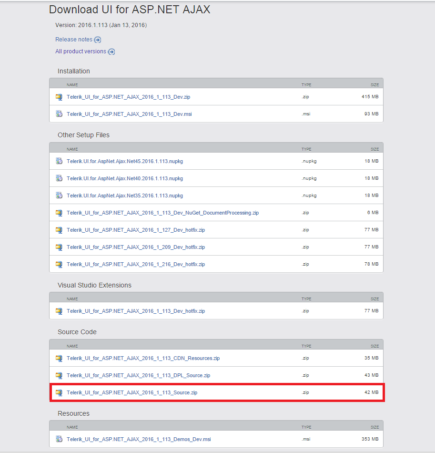
Task: Click the zip icon beside 2016_1_209_Dev_hotfix.zip
Action: 59,247
